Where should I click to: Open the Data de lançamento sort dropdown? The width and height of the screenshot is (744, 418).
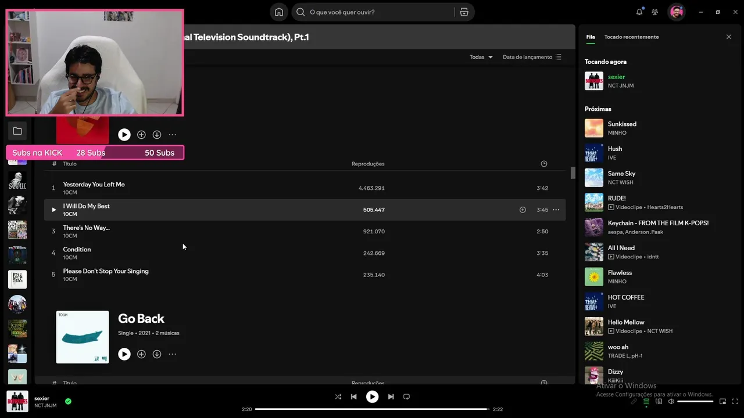pyautogui.click(x=532, y=57)
